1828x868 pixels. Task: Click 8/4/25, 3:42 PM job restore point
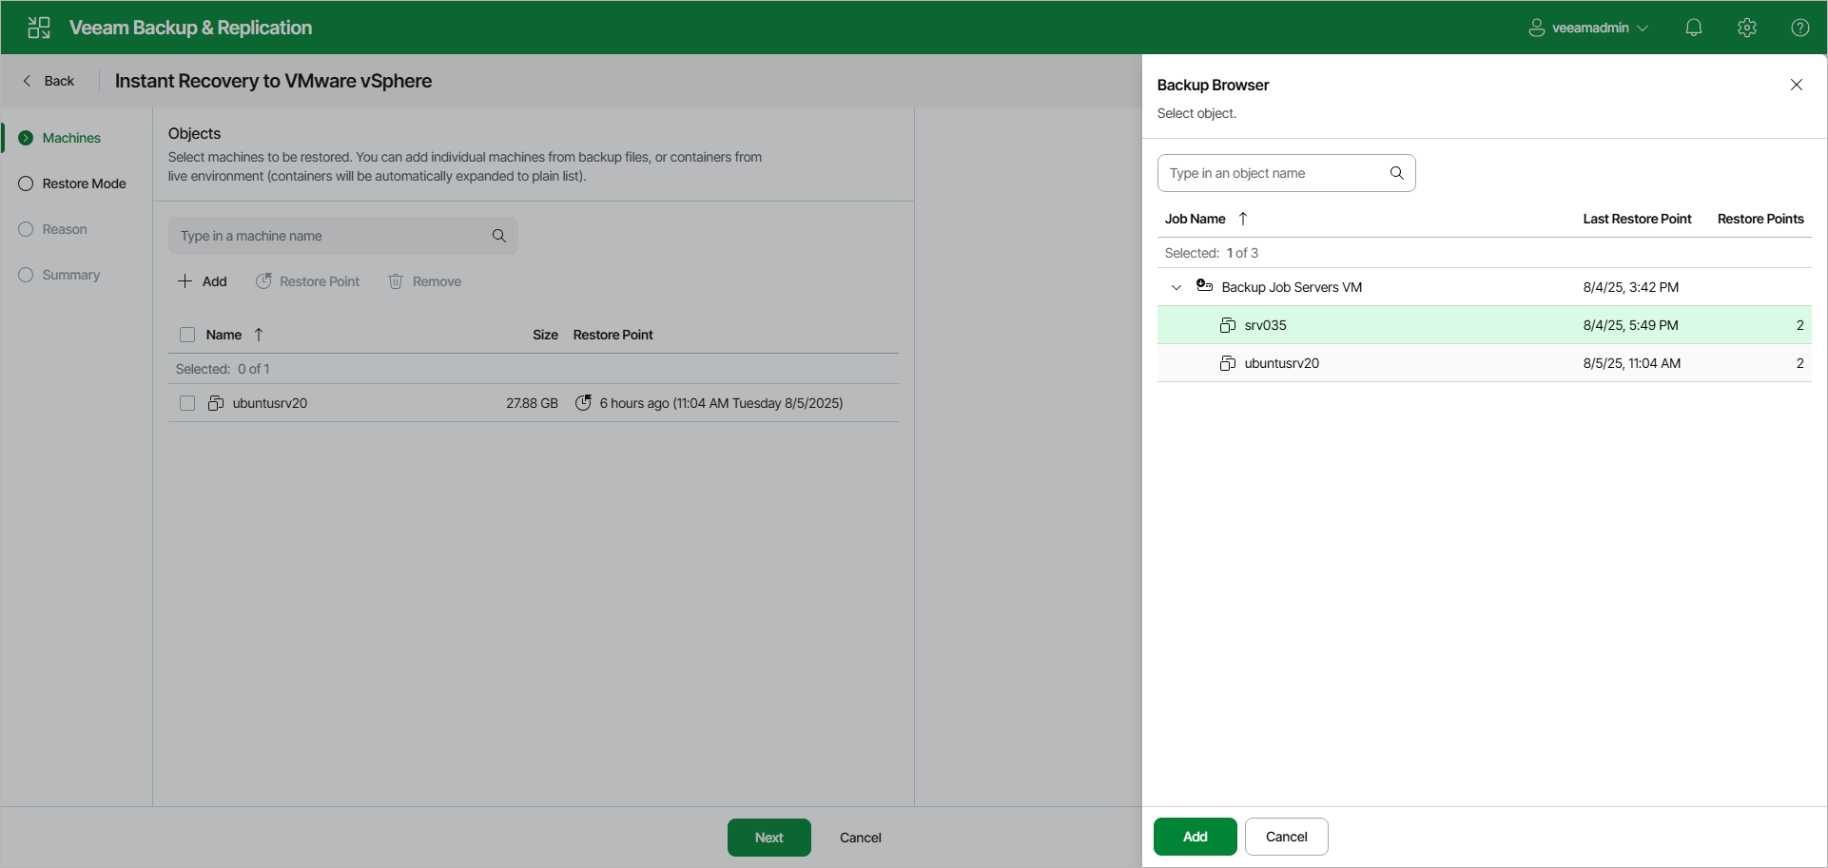[x=1631, y=287]
